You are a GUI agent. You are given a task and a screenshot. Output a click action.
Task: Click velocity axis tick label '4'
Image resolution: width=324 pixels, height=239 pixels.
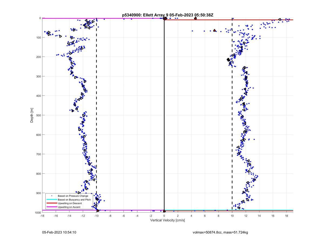tap(191, 216)
